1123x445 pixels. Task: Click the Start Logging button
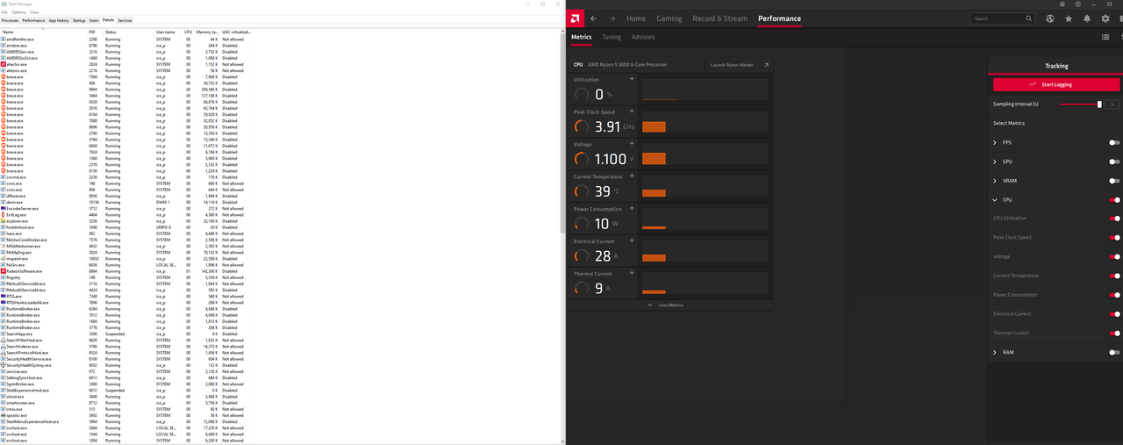coord(1056,84)
